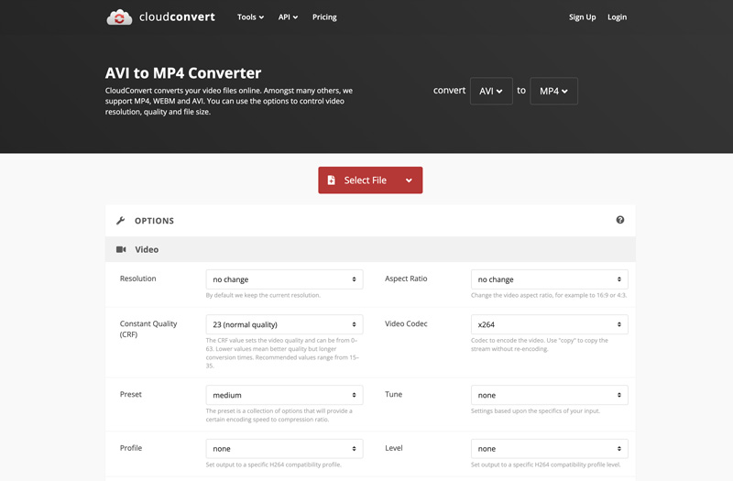Viewport: 733px width, 481px height.
Task: Open the Resolution dropdown
Action: point(284,279)
